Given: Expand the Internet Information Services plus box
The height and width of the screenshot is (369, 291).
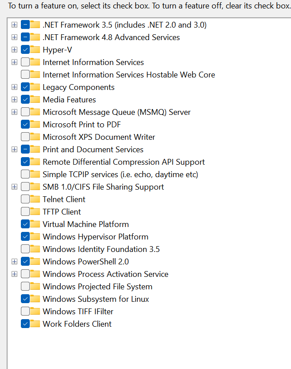Looking at the screenshot, I should click(x=14, y=62).
